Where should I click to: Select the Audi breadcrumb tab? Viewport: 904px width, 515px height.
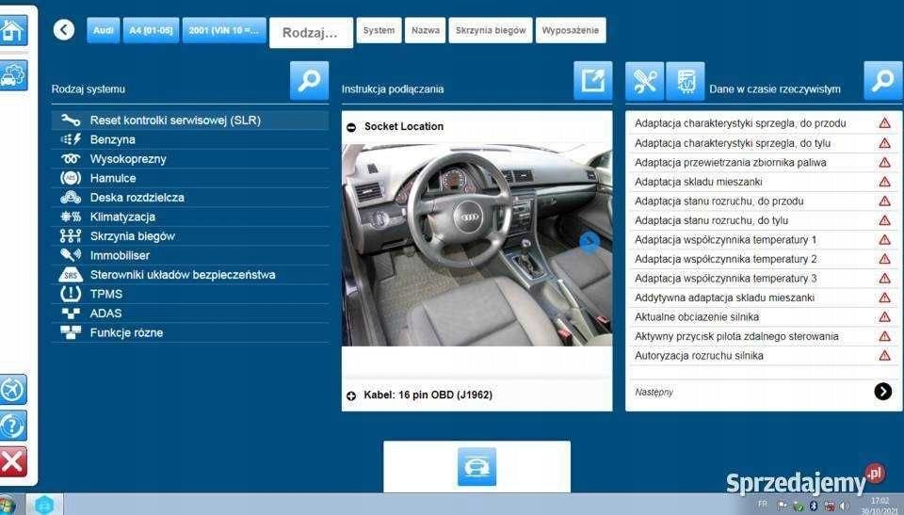104,30
